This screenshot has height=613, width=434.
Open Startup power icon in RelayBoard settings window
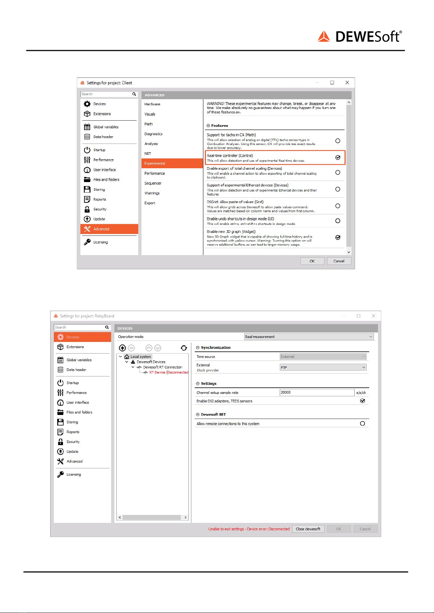[x=60, y=383]
